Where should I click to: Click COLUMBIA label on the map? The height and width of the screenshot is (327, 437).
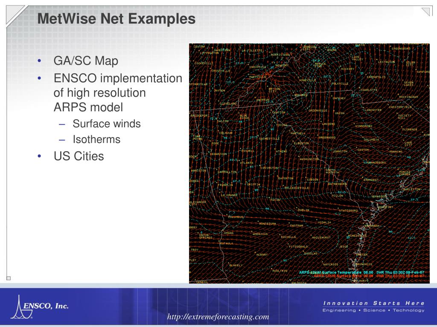pyautogui.click(x=371, y=140)
